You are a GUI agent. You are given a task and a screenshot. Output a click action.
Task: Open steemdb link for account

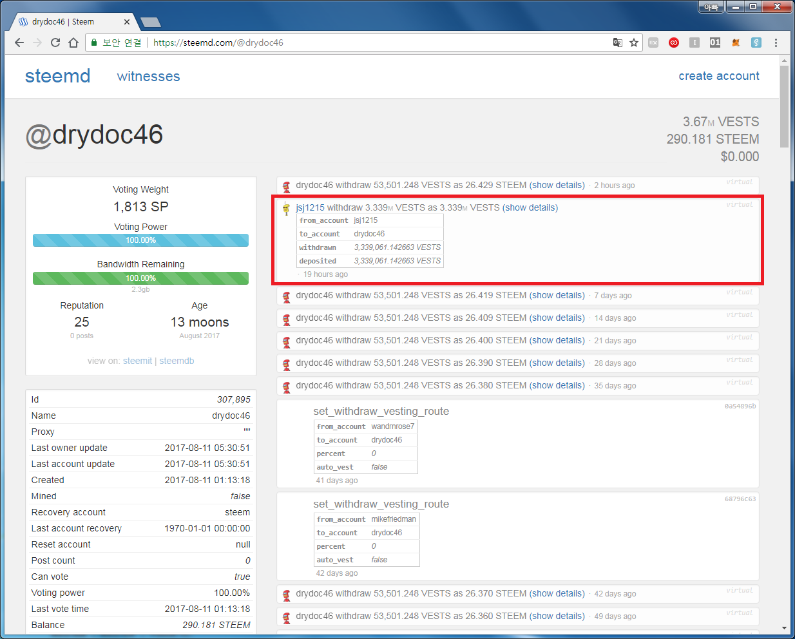coord(177,361)
